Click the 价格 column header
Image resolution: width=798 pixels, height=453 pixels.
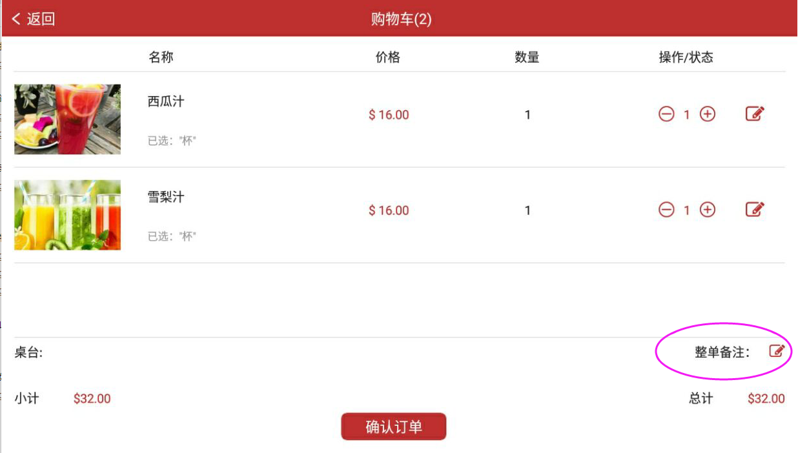pos(388,57)
